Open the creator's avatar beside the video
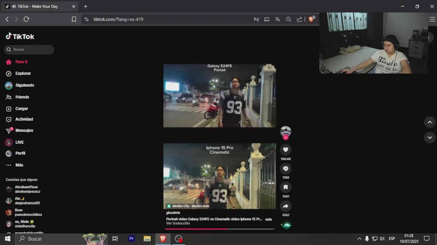 coord(286,131)
